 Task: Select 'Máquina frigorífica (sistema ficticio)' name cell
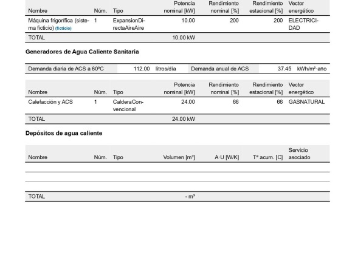(x=58, y=24)
